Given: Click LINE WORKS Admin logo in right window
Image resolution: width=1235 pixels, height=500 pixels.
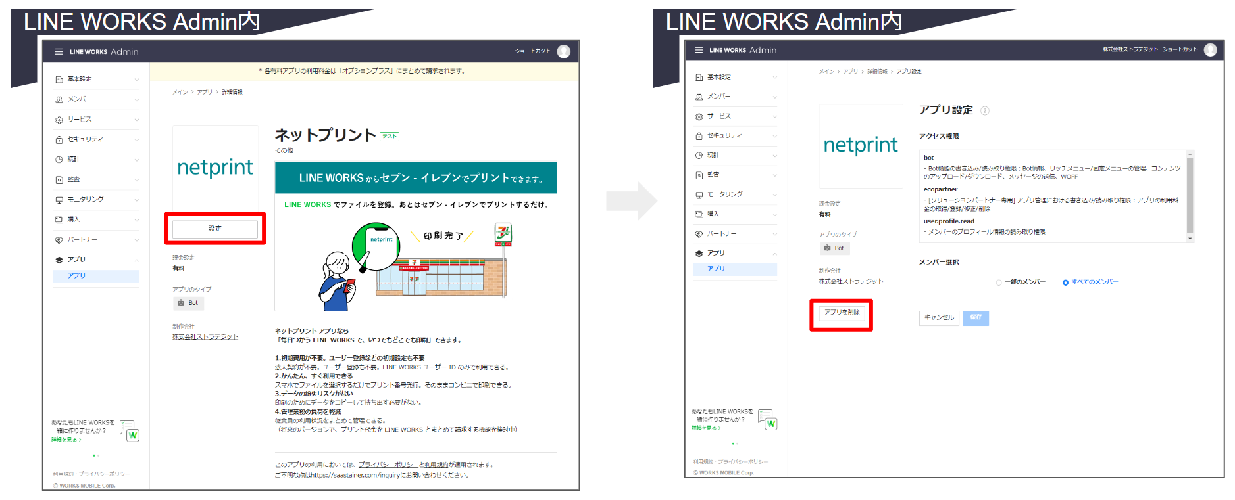Looking at the screenshot, I should coord(743,50).
